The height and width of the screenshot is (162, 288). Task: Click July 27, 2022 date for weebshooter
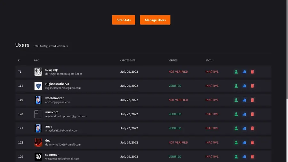[129, 100]
